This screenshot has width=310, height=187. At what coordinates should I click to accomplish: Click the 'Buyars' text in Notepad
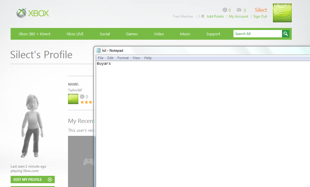click(104, 64)
